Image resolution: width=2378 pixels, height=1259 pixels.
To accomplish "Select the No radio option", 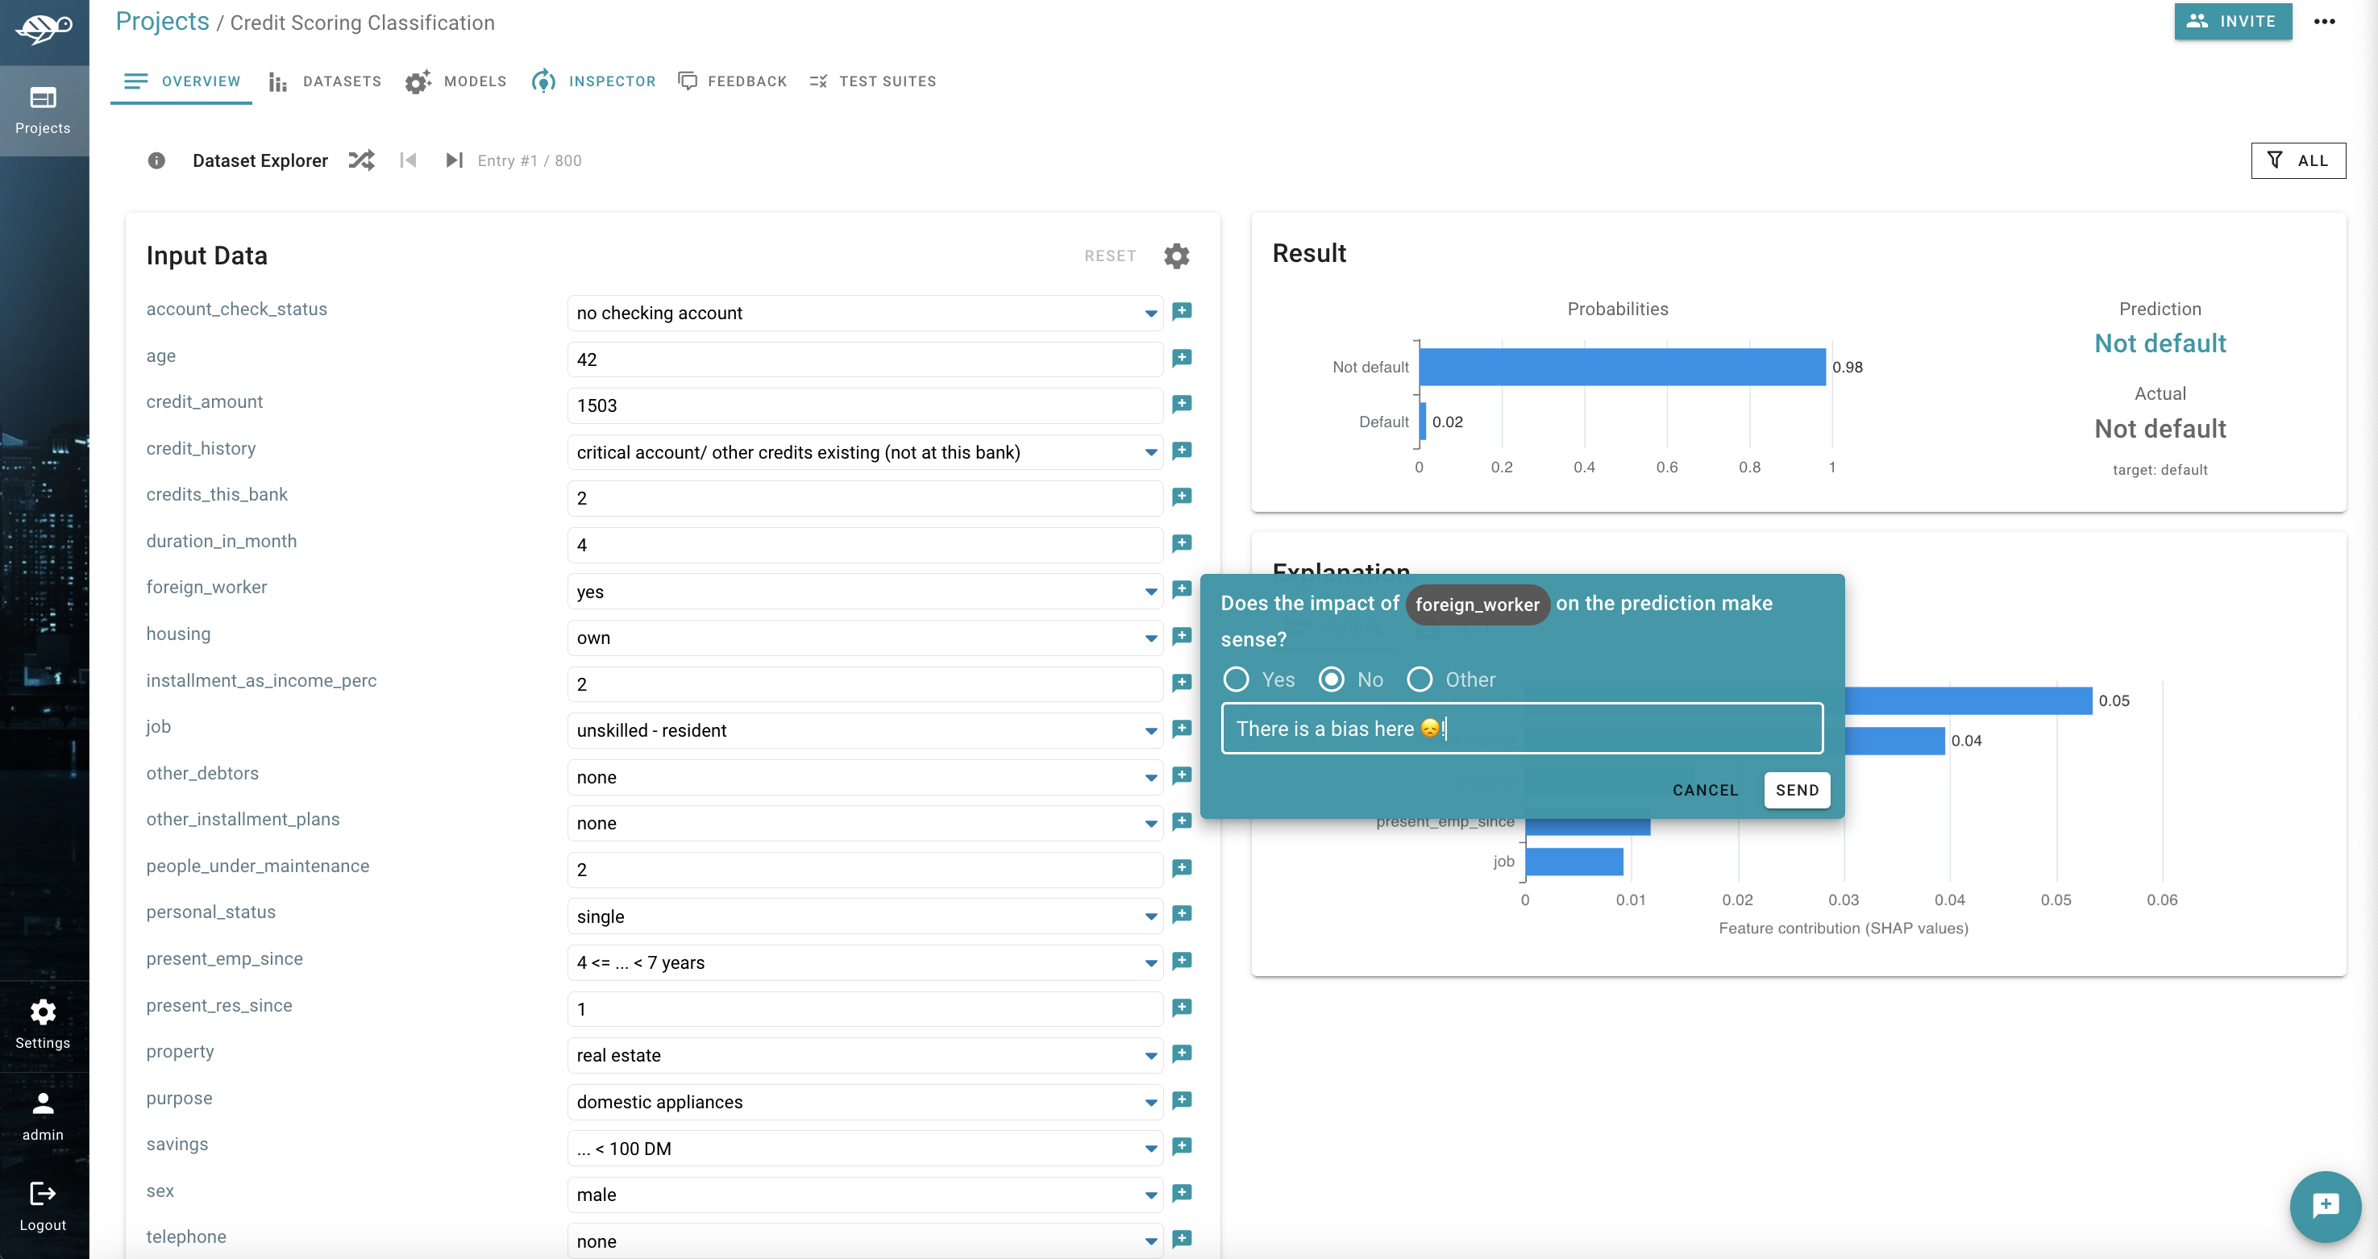I will (x=1331, y=679).
